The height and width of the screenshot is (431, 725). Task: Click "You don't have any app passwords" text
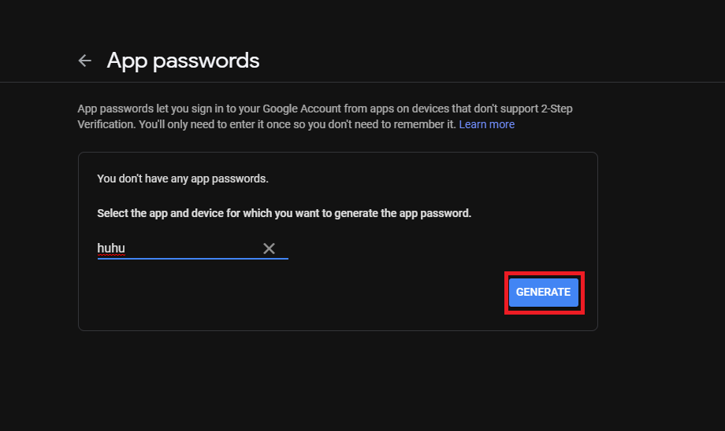point(183,179)
